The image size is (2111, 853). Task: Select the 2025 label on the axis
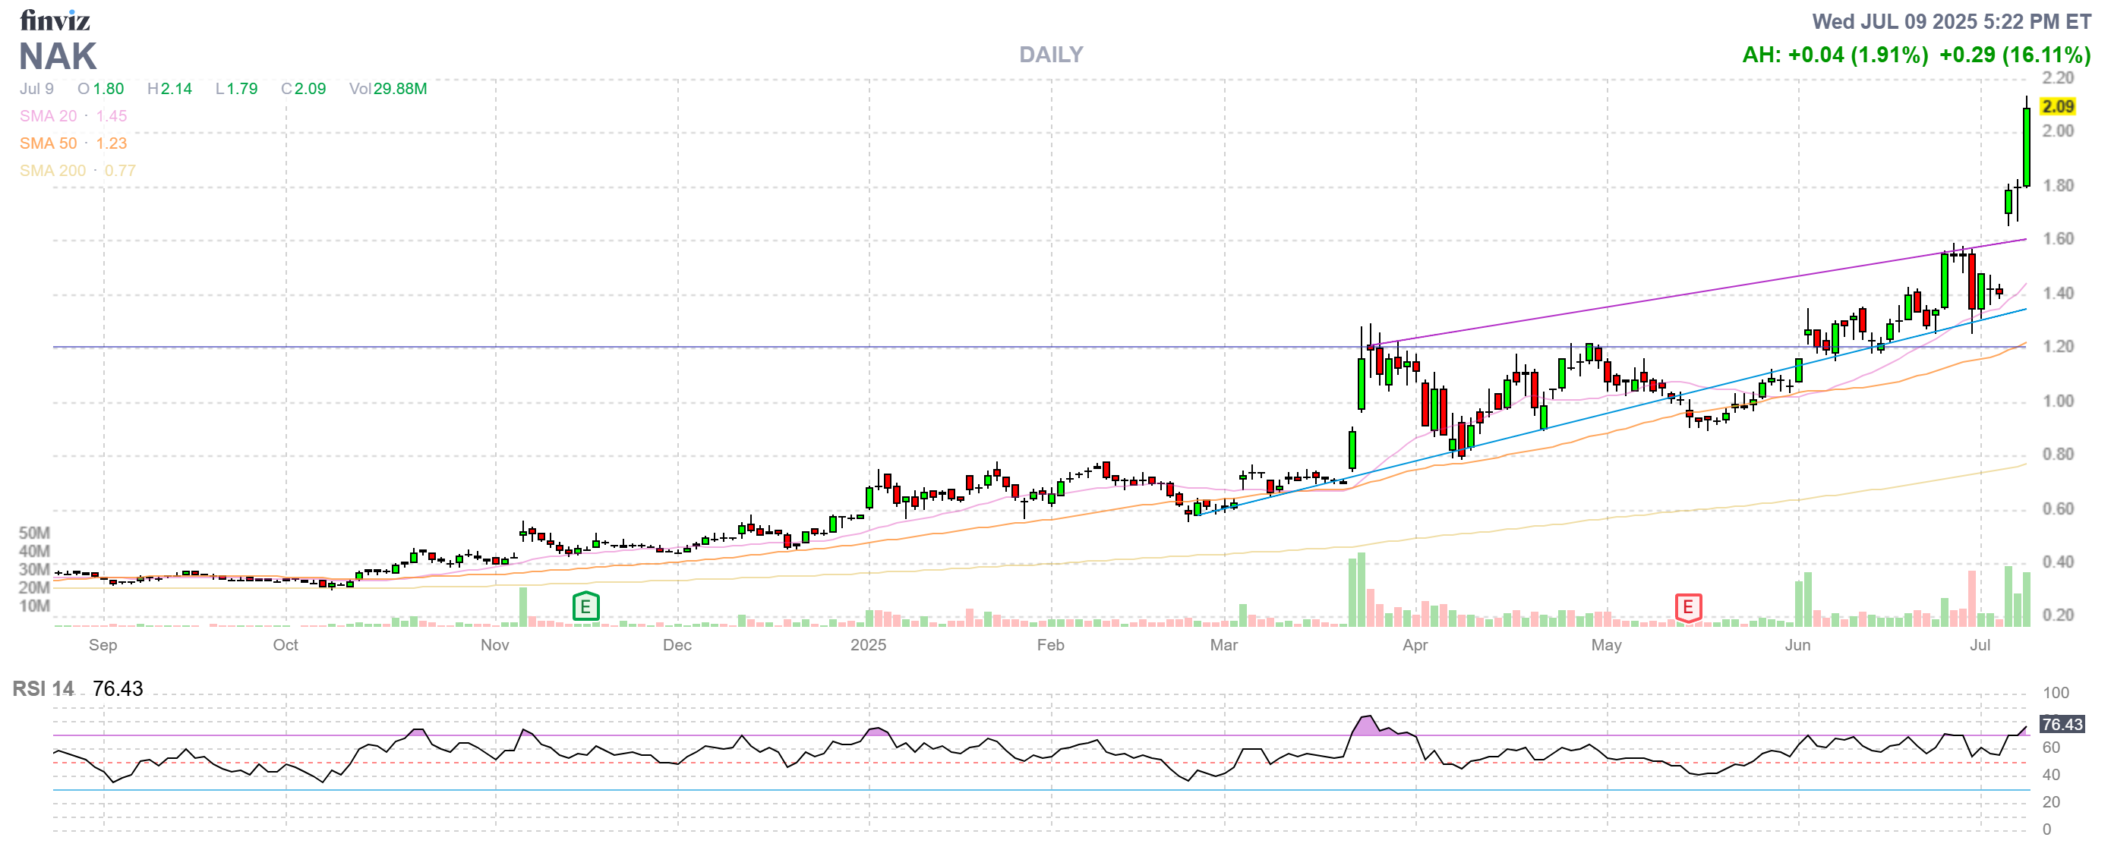[x=868, y=645]
